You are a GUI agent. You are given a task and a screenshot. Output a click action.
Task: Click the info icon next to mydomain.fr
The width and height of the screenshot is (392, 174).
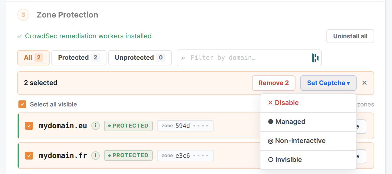pos(96,155)
